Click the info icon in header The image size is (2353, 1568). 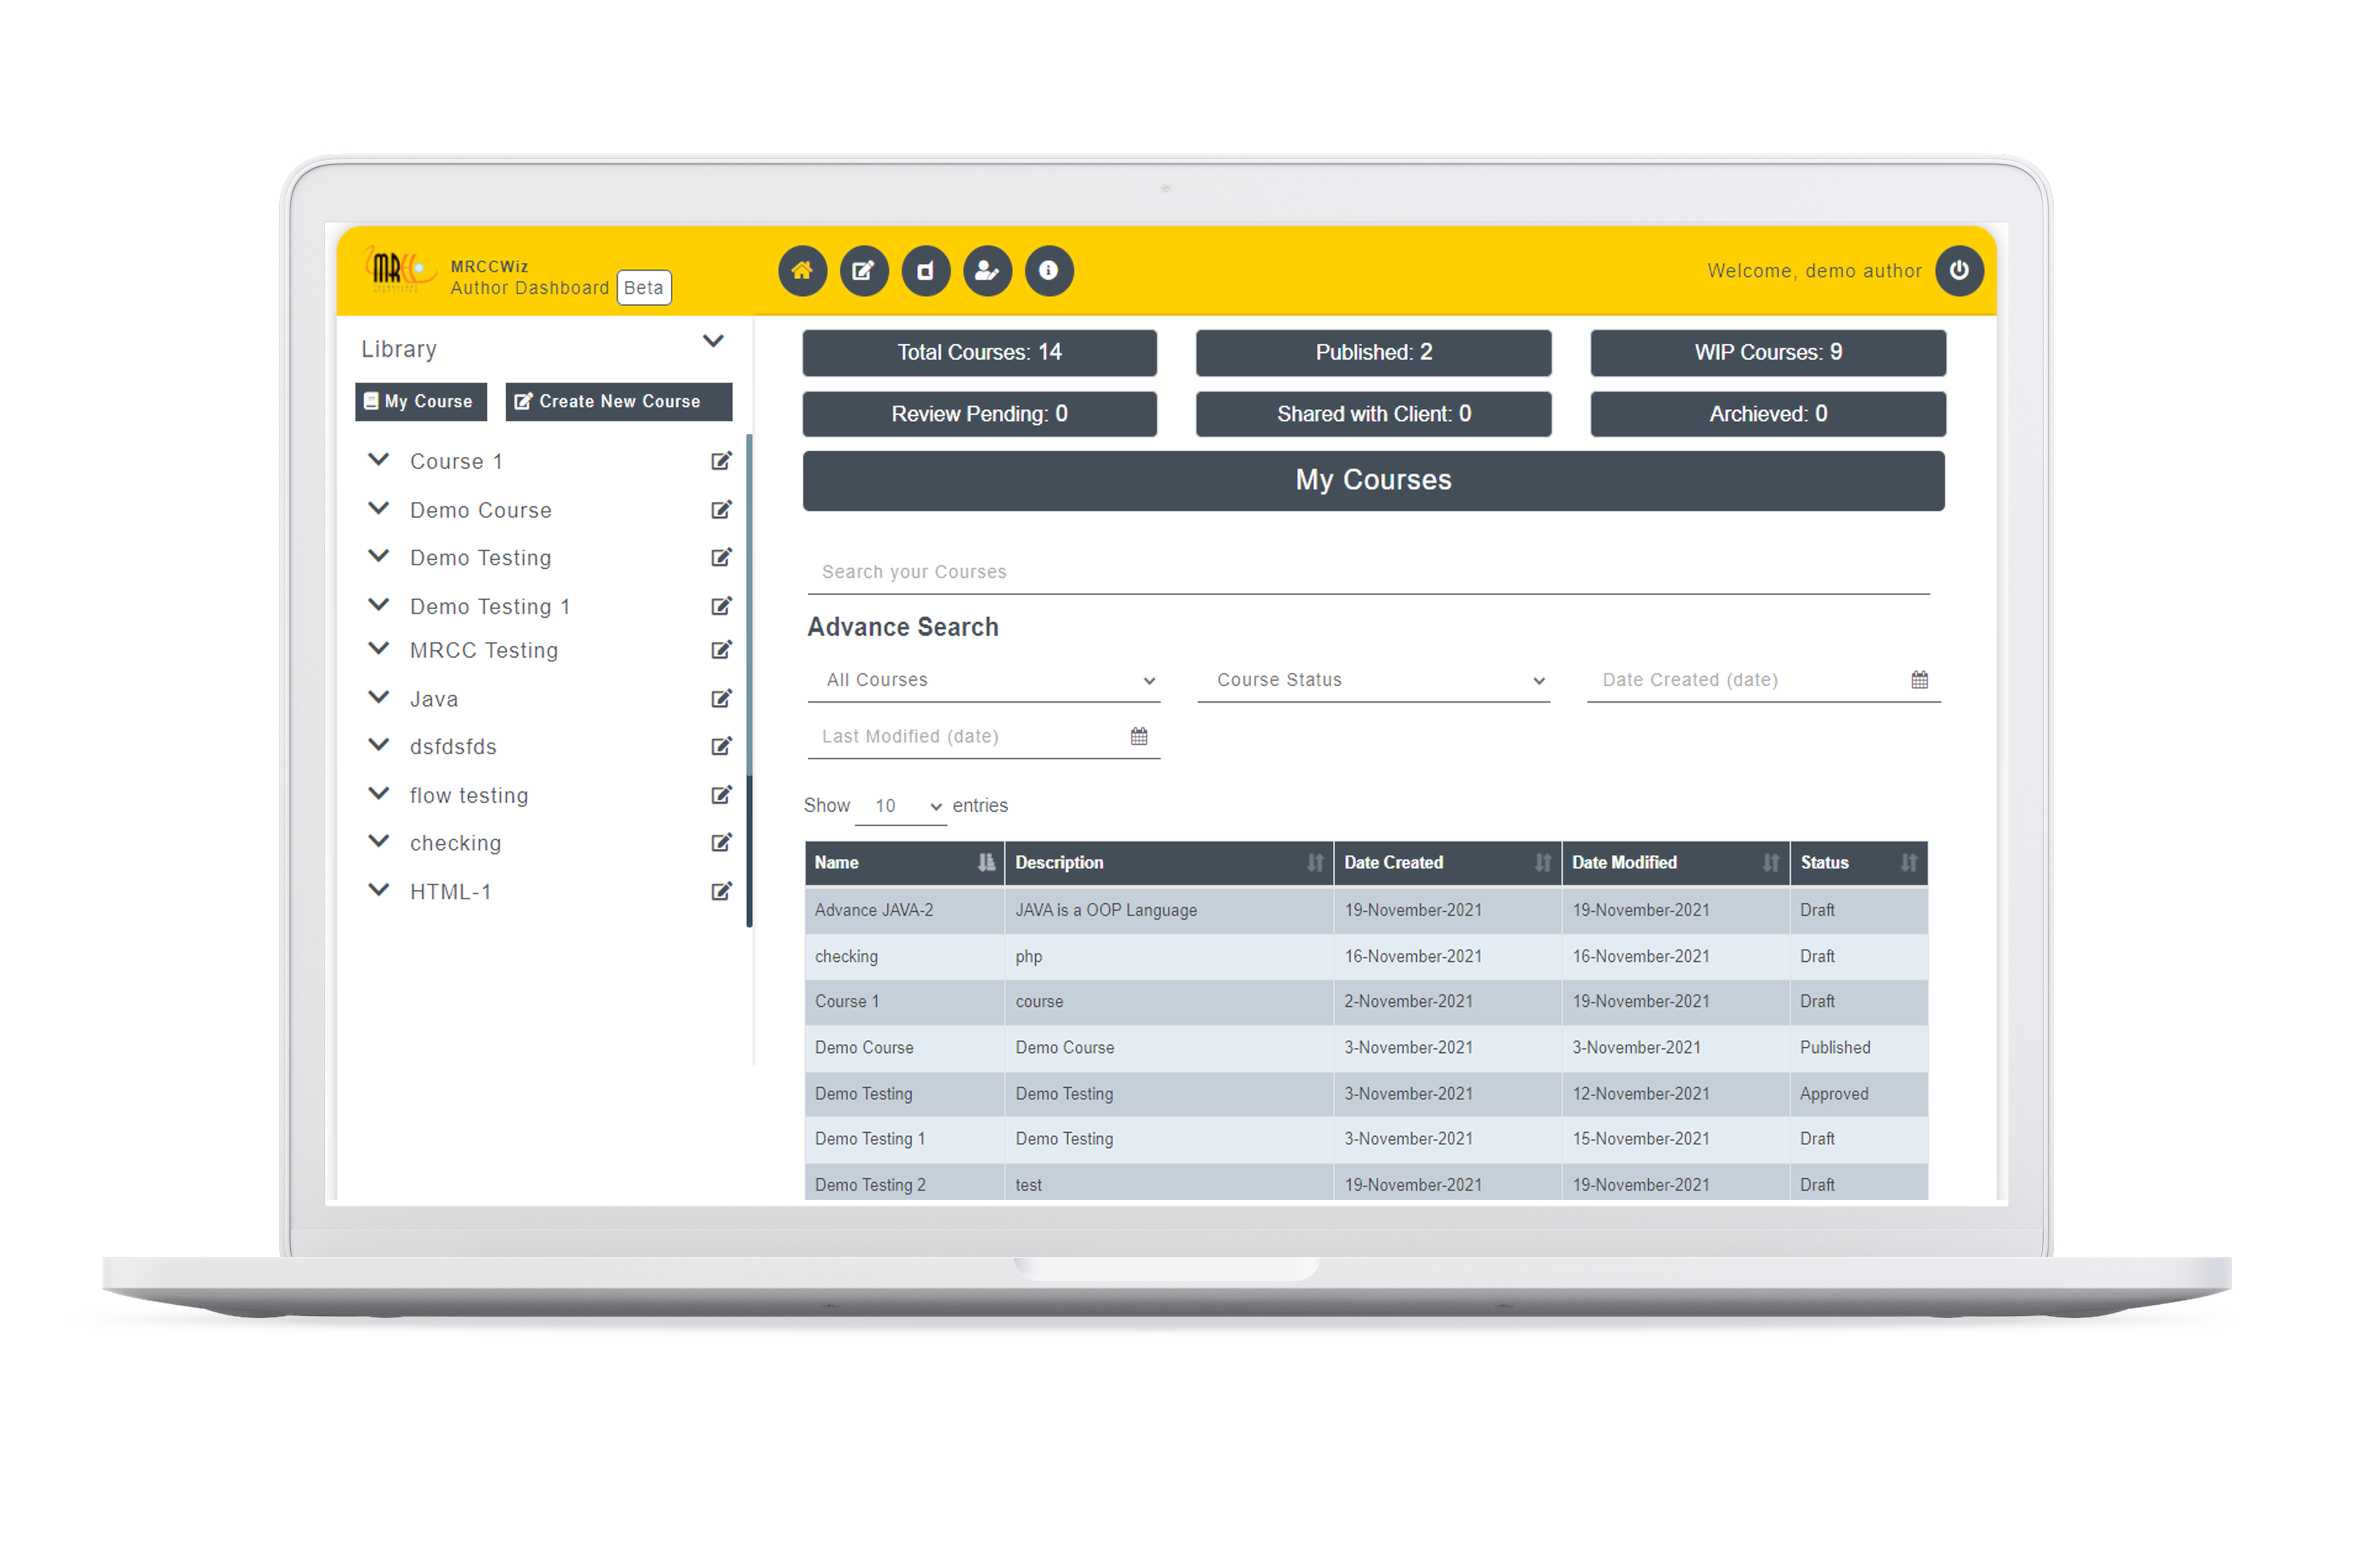[x=1048, y=271]
